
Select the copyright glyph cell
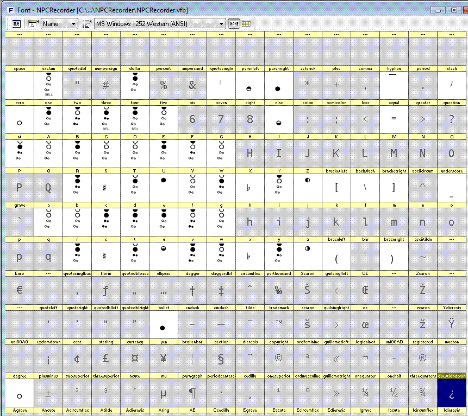278,359
